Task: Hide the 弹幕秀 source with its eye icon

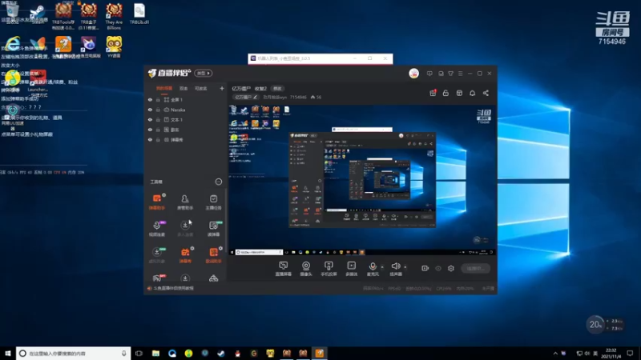Action: pyautogui.click(x=150, y=139)
